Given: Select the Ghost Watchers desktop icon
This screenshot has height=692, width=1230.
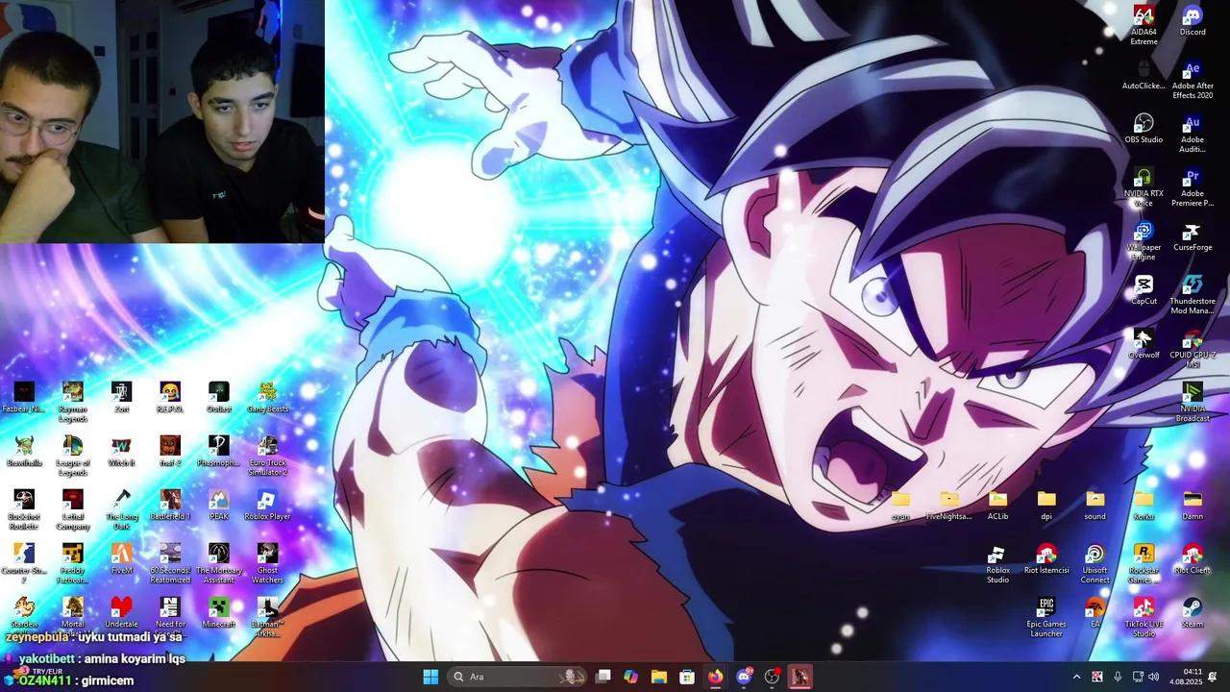Looking at the screenshot, I should click(x=267, y=564).
